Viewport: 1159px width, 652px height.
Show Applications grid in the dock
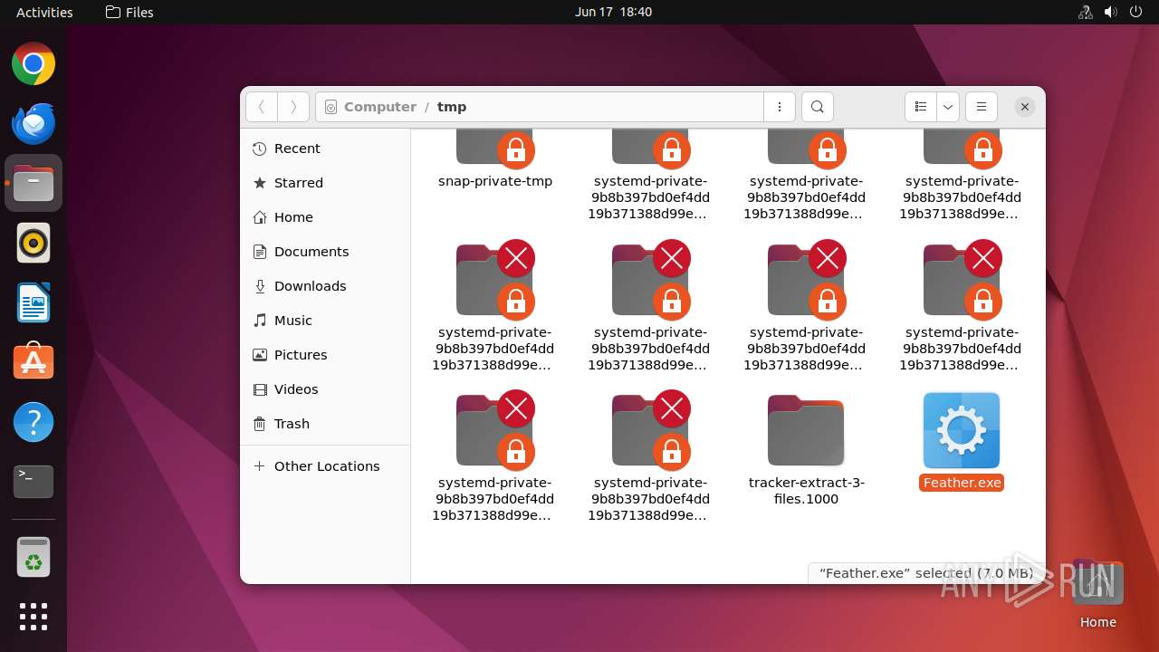(x=34, y=617)
